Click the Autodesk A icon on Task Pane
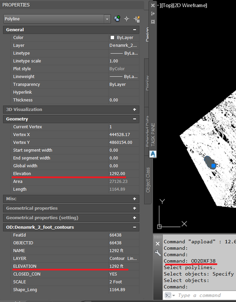236x302 pixels. pyautogui.click(x=153, y=154)
